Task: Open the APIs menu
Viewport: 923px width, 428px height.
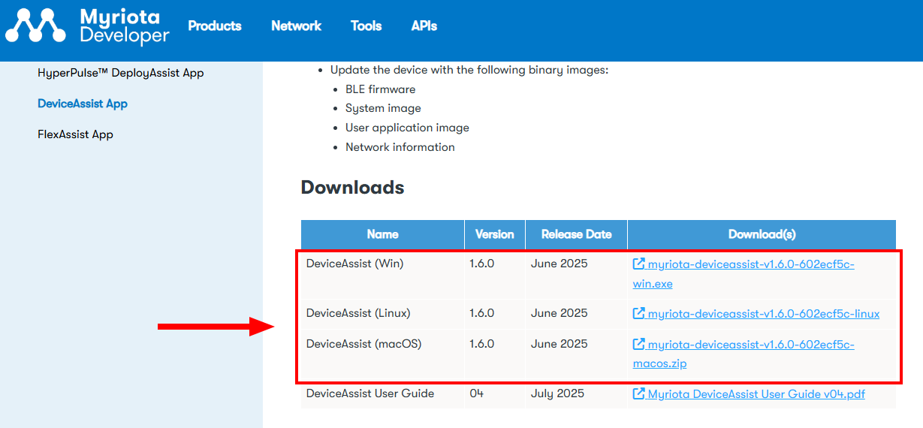Action: (424, 26)
